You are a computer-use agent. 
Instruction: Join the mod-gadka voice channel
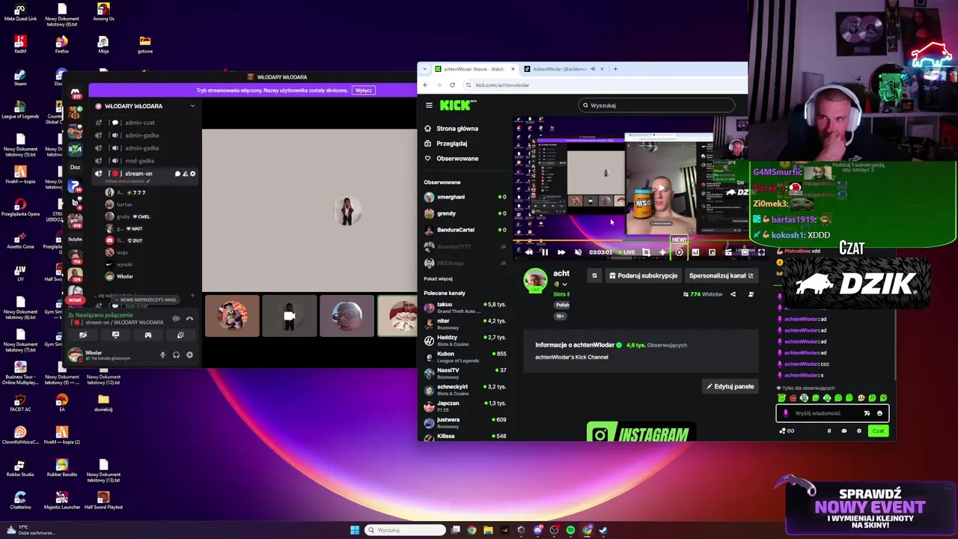tap(144, 161)
